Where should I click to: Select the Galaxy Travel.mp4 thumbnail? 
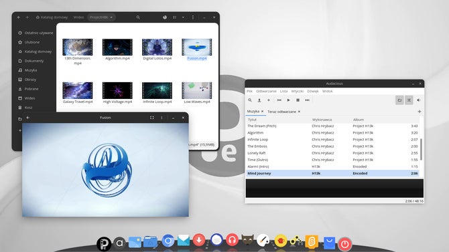point(78,90)
